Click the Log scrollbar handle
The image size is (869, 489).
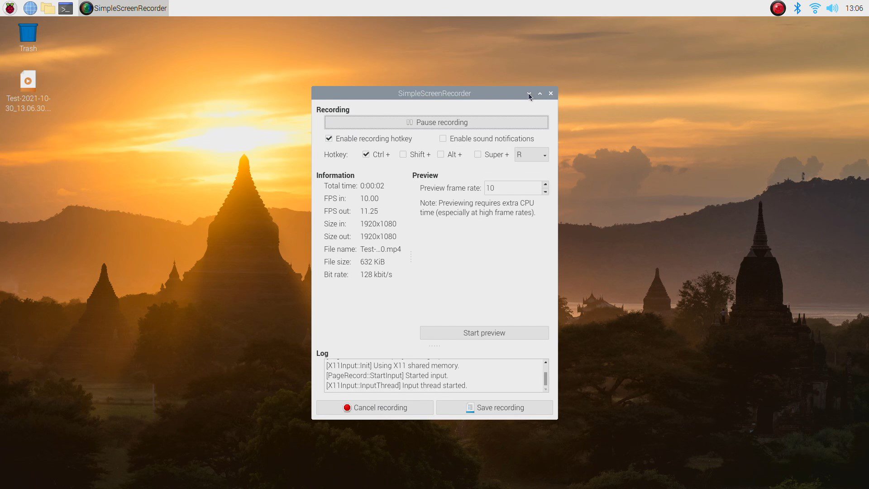click(x=545, y=378)
